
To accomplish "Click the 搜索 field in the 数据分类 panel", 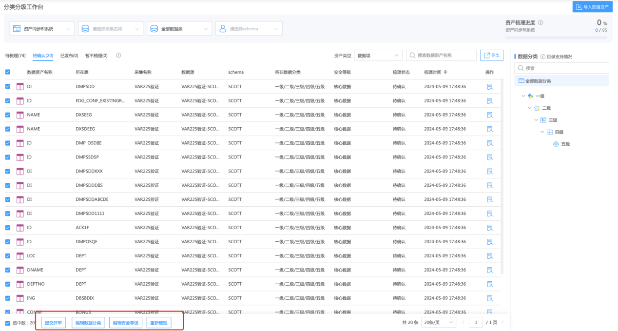I will [561, 68].
